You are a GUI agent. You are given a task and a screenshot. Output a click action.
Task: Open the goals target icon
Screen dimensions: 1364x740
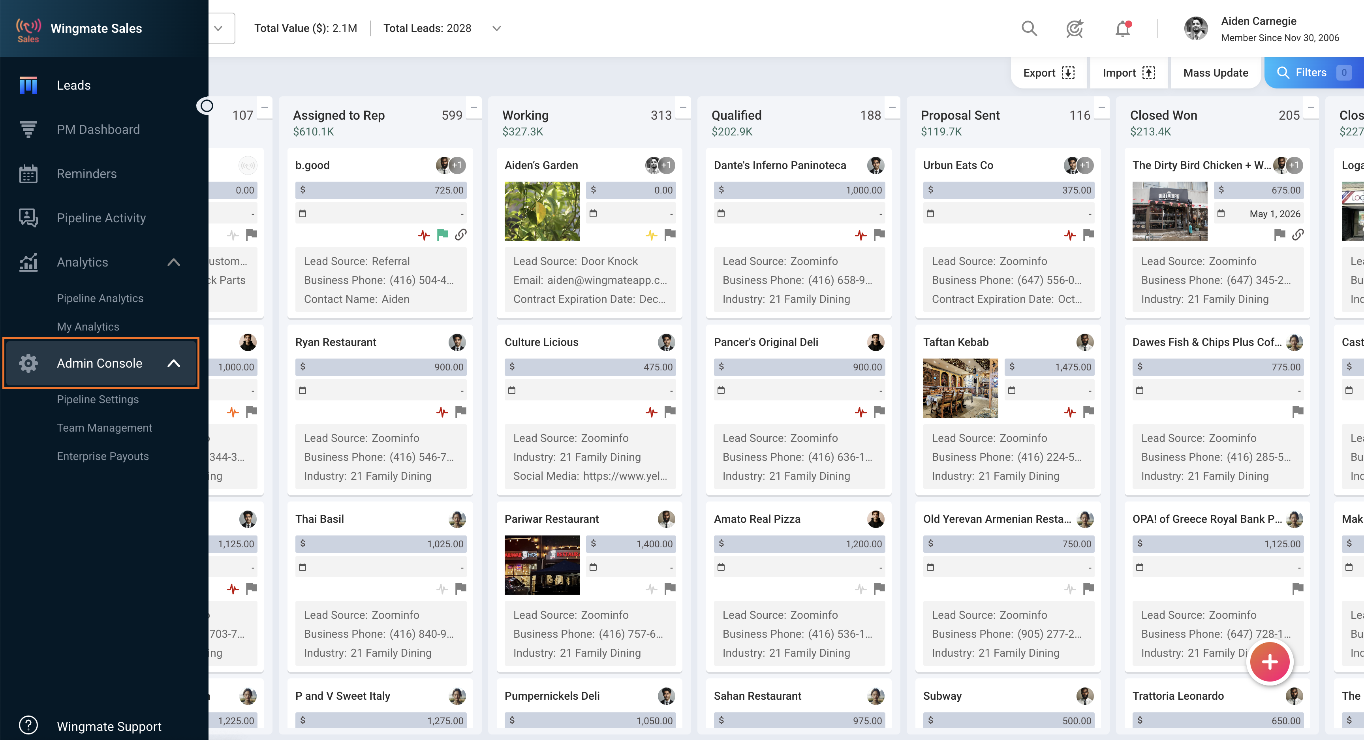coord(1075,28)
